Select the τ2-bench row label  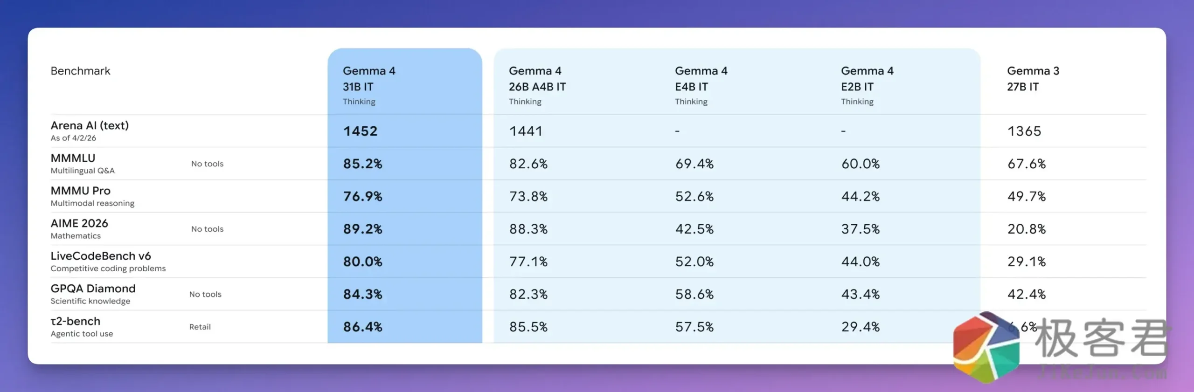pyautogui.click(x=75, y=322)
